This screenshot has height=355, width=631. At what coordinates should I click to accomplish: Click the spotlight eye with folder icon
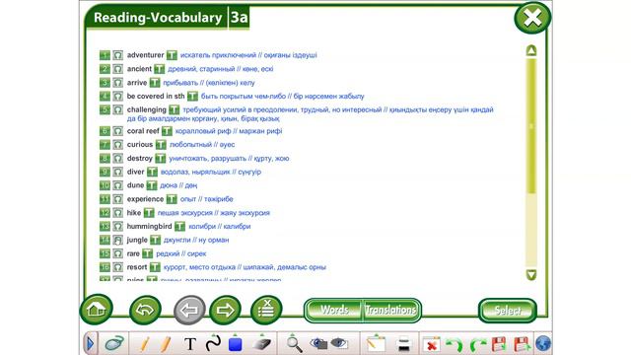318,344
